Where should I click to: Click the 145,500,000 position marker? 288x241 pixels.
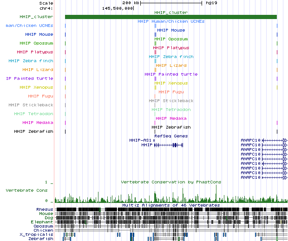coord(118,8)
